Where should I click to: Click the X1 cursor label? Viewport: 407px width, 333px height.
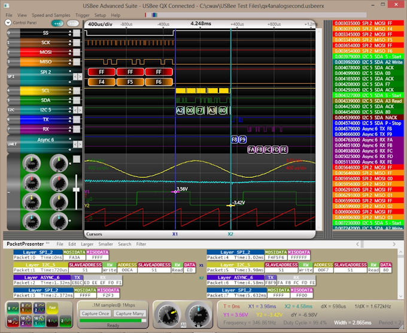175,234
